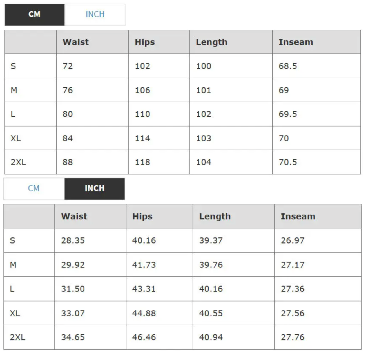Click the 28.35 waist cell
366x351 pixels.
(x=73, y=240)
